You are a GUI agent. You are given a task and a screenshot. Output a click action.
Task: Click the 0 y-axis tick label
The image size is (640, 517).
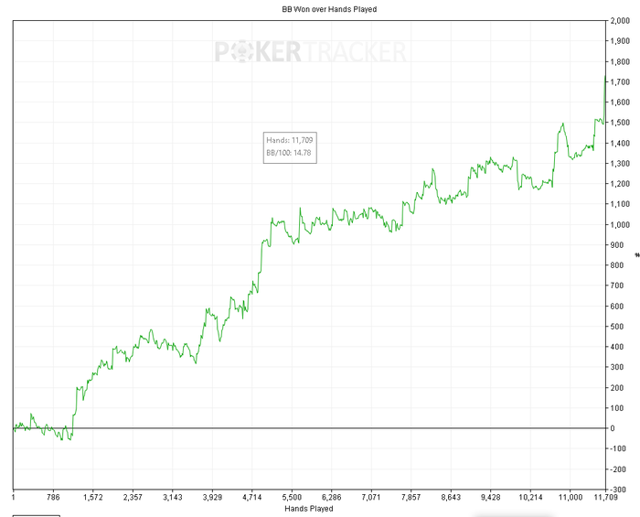pos(613,428)
